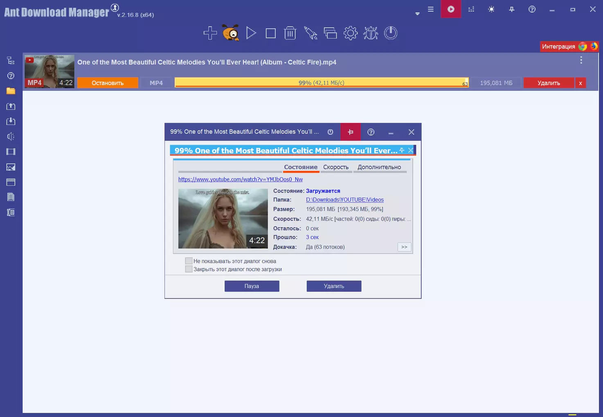Click the Загружается status text

tap(323, 191)
